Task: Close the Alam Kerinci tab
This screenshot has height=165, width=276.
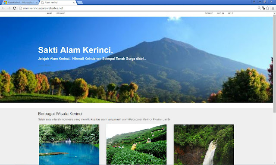Action: [x=74, y=3]
